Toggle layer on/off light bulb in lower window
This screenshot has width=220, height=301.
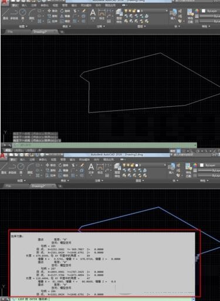tap(124, 165)
